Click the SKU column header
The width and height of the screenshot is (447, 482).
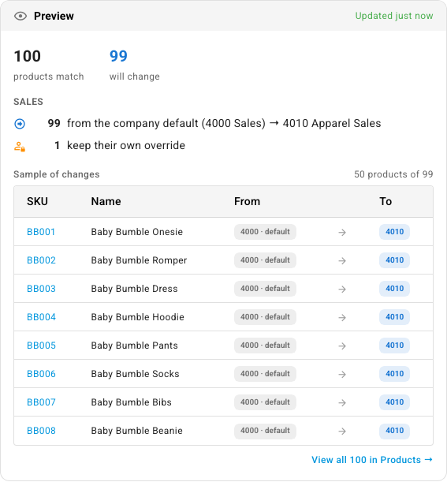(37, 201)
